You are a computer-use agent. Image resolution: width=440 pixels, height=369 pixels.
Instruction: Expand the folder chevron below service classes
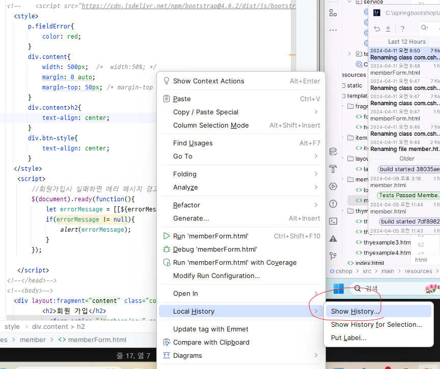pos(350,53)
